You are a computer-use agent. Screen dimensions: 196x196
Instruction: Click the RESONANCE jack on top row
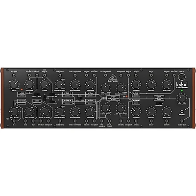click(x=121, y=75)
